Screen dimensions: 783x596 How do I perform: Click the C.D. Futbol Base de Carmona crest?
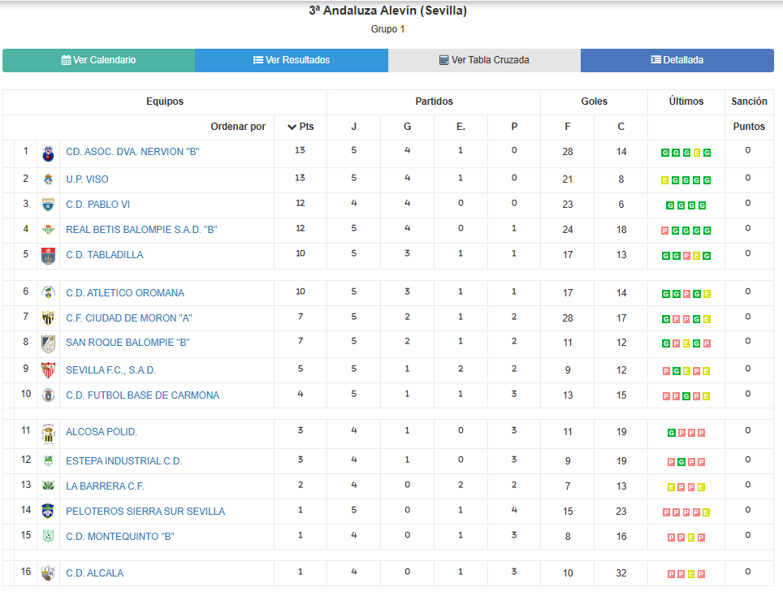tap(48, 395)
